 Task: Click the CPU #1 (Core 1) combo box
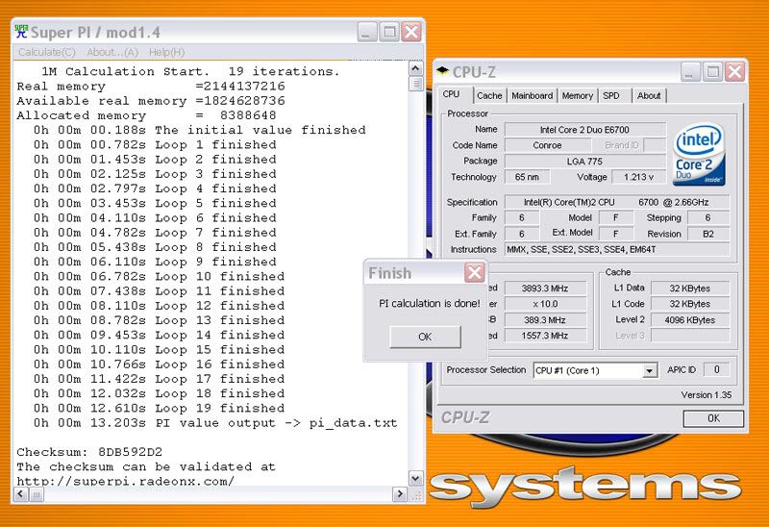pyautogui.click(x=595, y=370)
